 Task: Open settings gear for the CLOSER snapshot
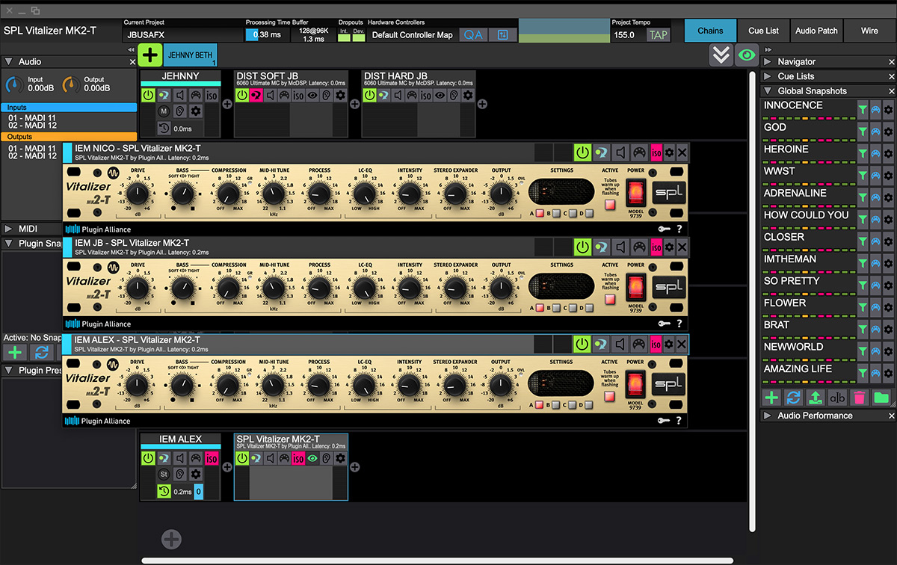[x=888, y=241]
